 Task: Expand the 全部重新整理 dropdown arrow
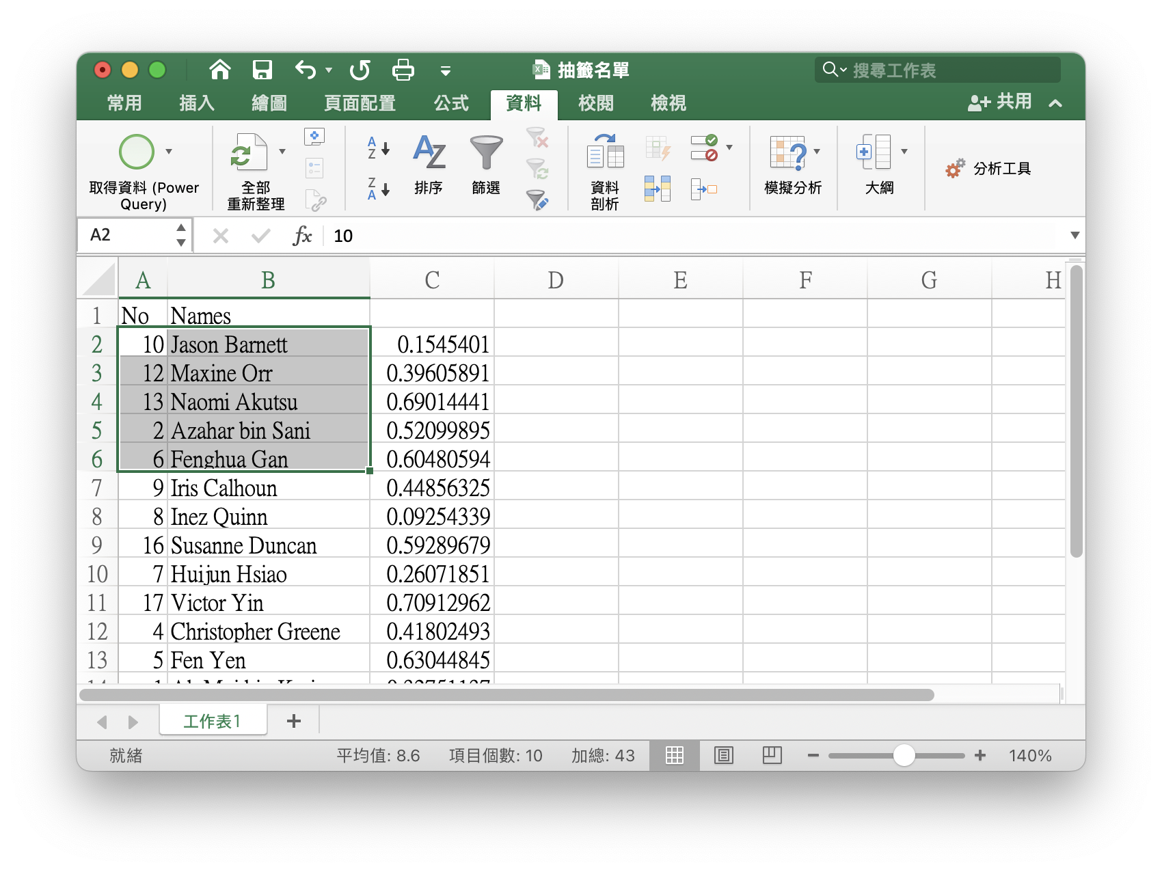pyautogui.click(x=282, y=152)
